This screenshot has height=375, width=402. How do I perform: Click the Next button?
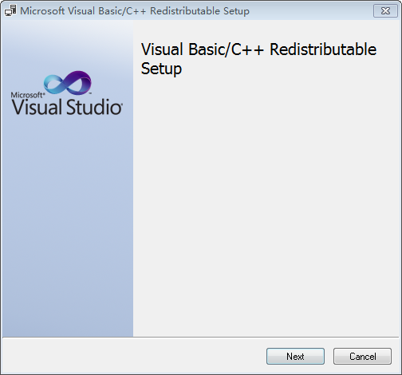pos(295,356)
